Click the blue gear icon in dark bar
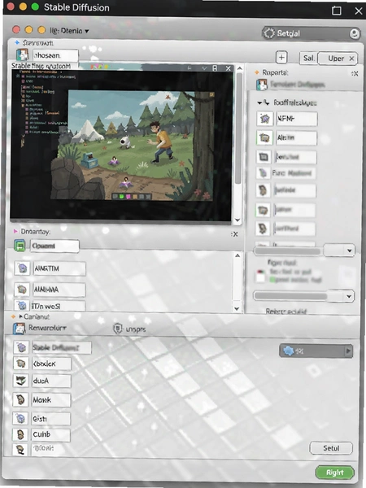The image size is (366, 488). click(x=289, y=351)
